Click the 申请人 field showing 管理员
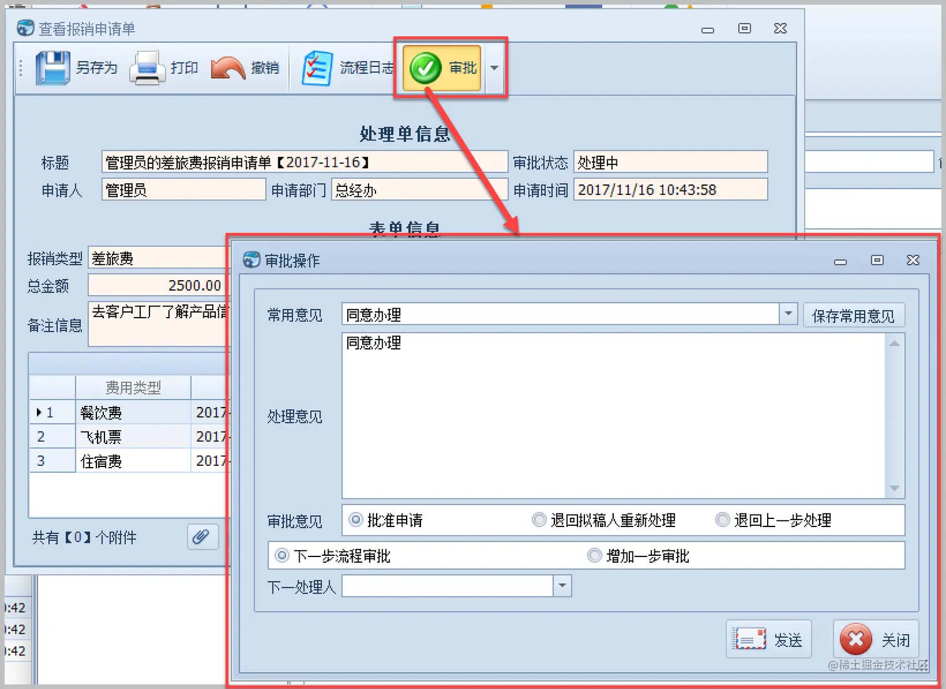This screenshot has width=946, height=689. coord(184,189)
